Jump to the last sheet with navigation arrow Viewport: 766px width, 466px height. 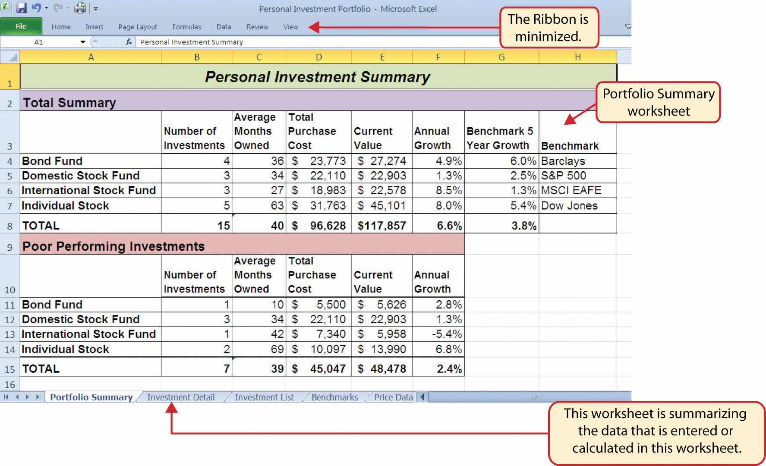[38, 397]
